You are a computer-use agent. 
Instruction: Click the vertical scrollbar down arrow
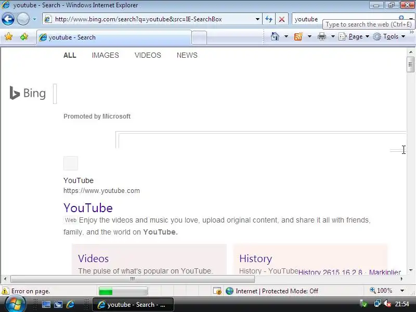pyautogui.click(x=411, y=270)
